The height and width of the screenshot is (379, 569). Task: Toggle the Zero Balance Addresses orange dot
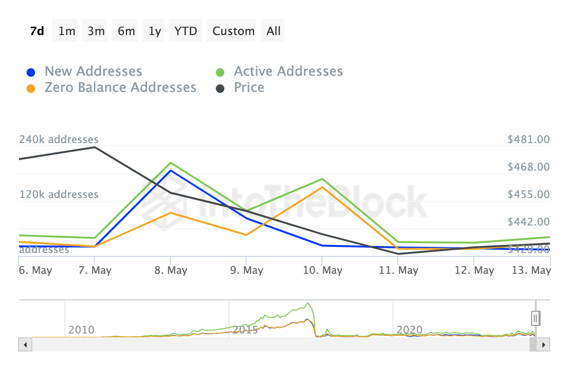coord(31,89)
